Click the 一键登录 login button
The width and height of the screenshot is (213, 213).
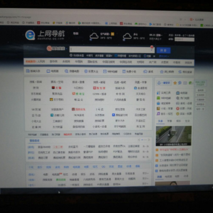(x=164, y=83)
